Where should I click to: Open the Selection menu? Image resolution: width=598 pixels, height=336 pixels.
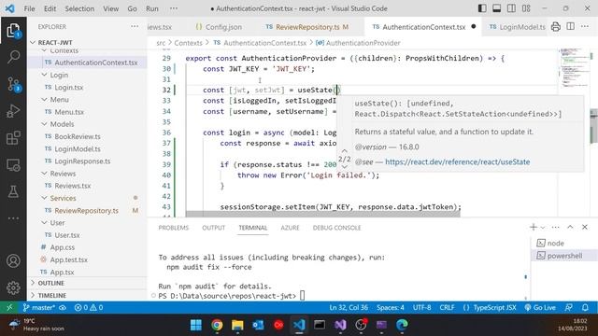(79, 8)
